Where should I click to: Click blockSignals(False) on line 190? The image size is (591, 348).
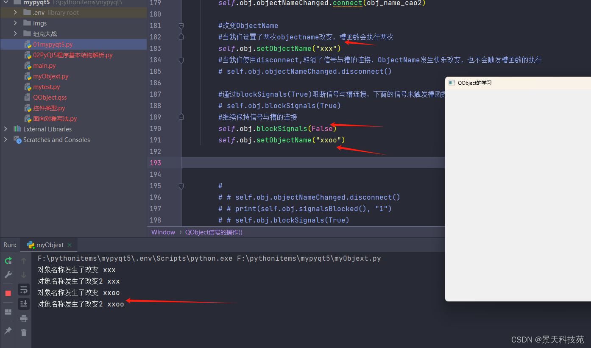(x=296, y=128)
